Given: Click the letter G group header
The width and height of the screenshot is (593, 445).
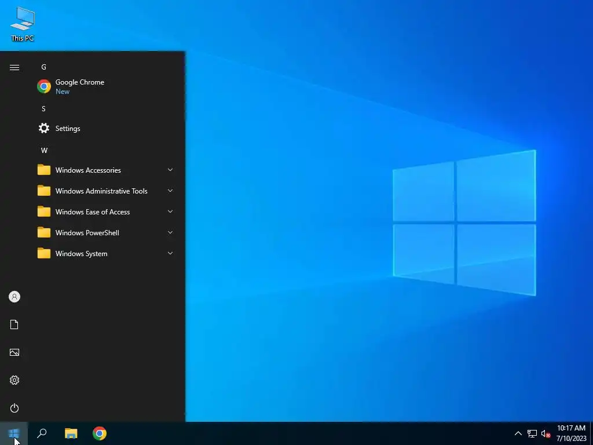Looking at the screenshot, I should [44, 67].
